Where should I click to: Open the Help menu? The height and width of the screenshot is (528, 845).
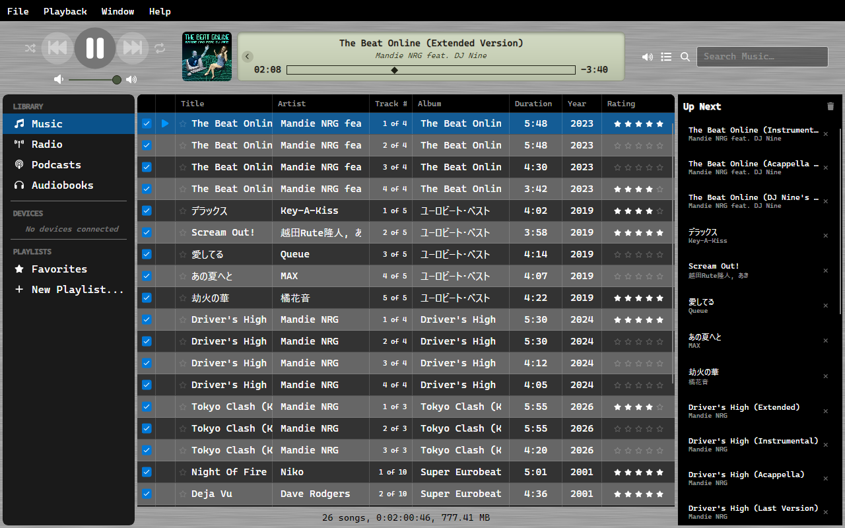pos(160,11)
